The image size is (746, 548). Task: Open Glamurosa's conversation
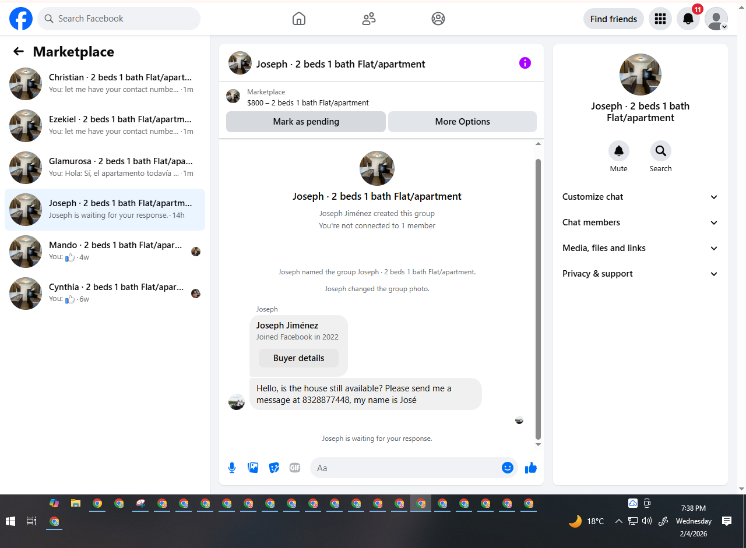pos(105,168)
